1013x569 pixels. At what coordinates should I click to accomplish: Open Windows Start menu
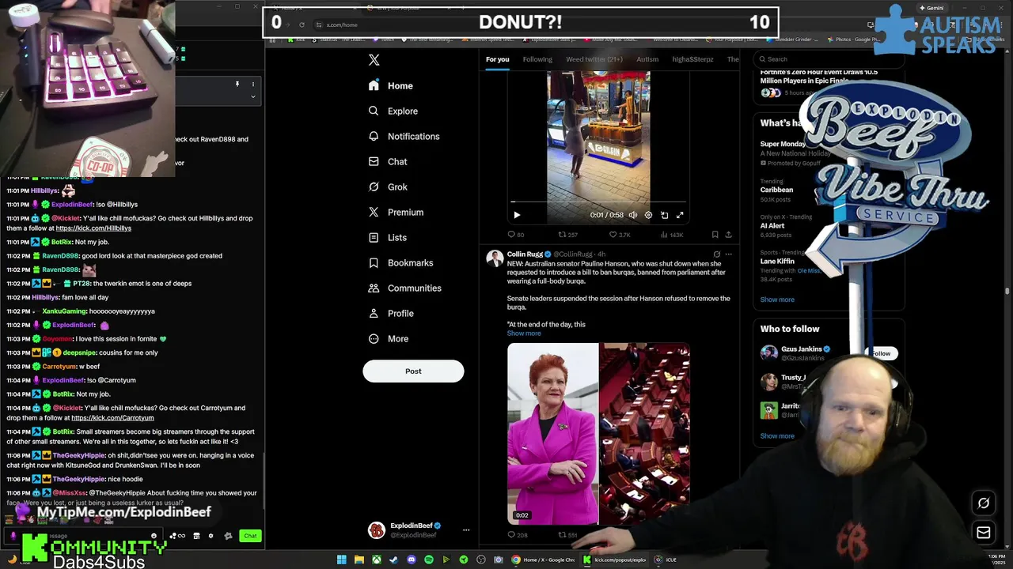[342, 560]
